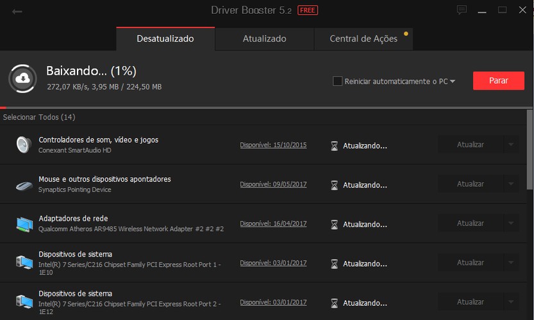The width and height of the screenshot is (534, 320).
Task: Expand the Reiniciar automaticamente o PC dropdown arrow
Action: pyautogui.click(x=453, y=81)
